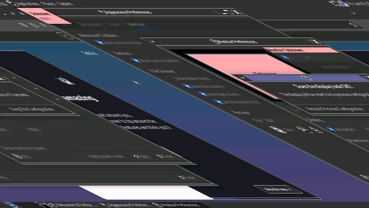This screenshot has width=369, height=208.
Task: Click the Skip this step button
Action: pos(278,189)
